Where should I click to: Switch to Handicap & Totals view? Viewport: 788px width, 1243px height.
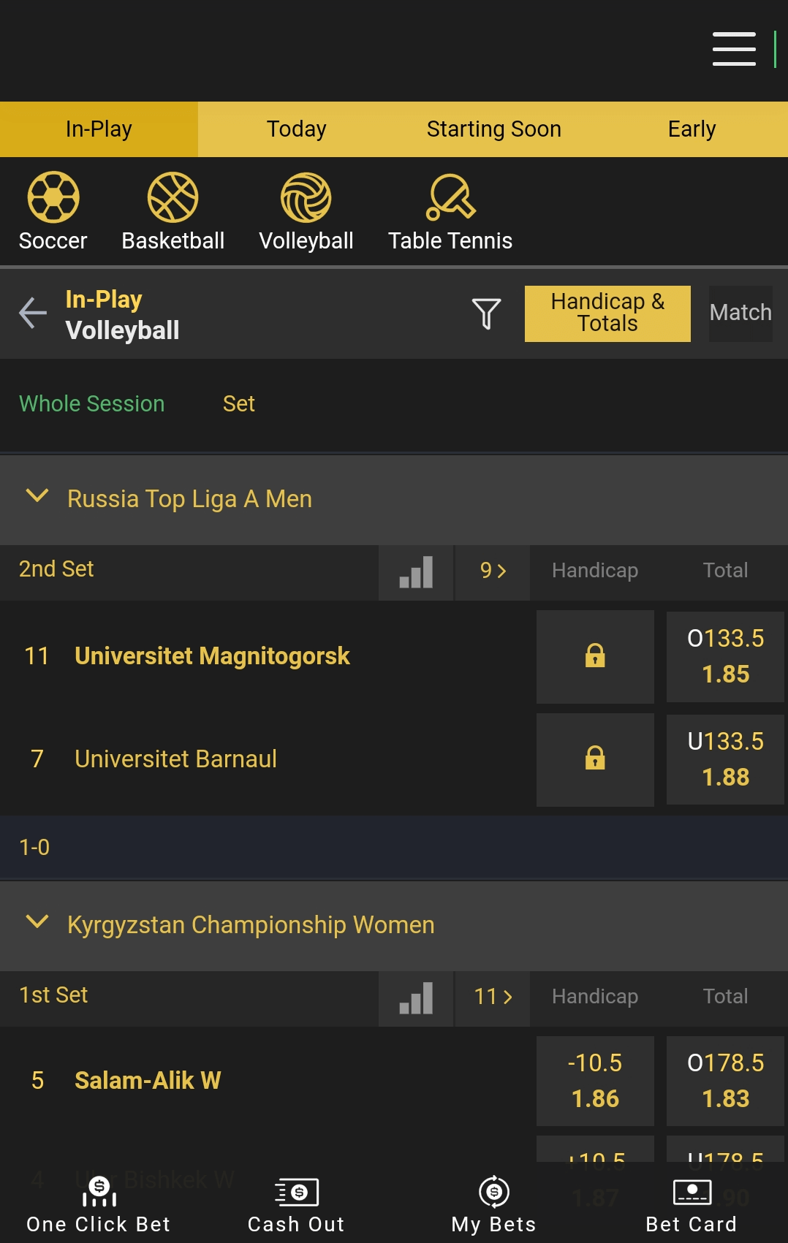(607, 313)
